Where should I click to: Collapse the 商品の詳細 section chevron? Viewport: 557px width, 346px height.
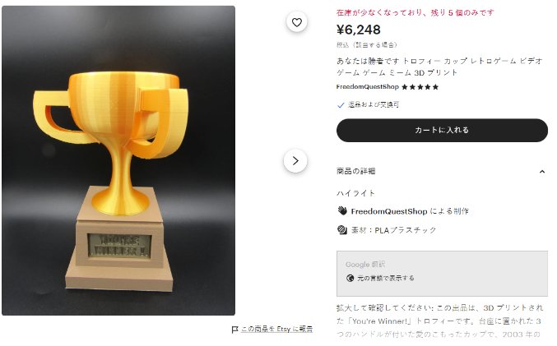(x=541, y=172)
